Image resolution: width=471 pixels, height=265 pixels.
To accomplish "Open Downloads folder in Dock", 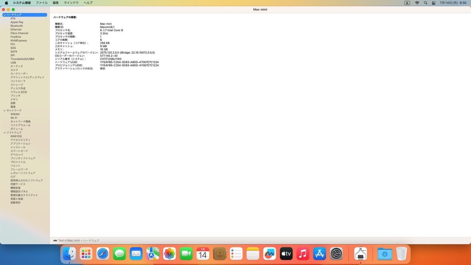I will coord(385,254).
